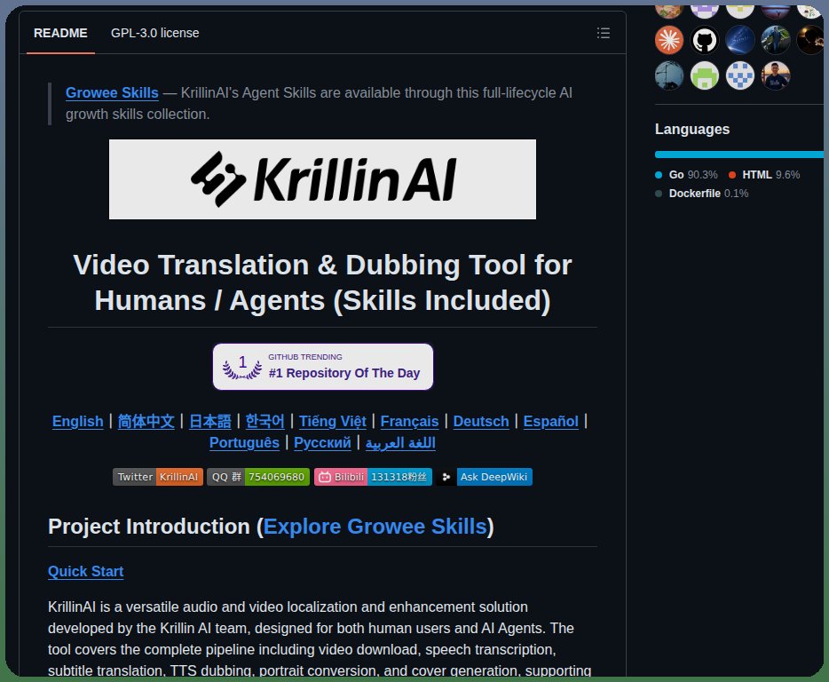Open the Explore Growee Skills heading link
Screen dimensions: 829x682
coord(375,527)
